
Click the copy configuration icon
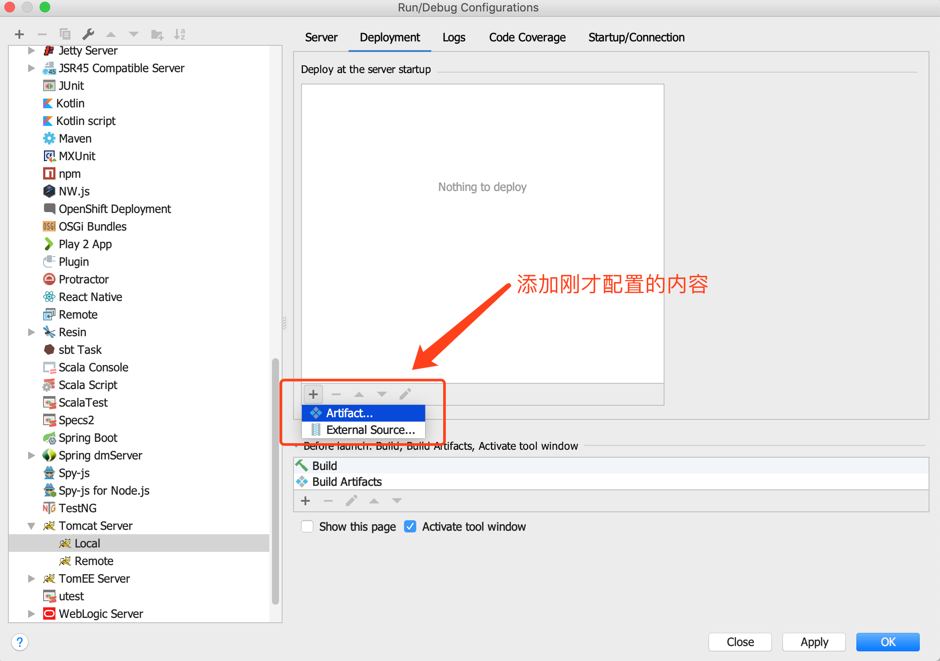tap(65, 34)
